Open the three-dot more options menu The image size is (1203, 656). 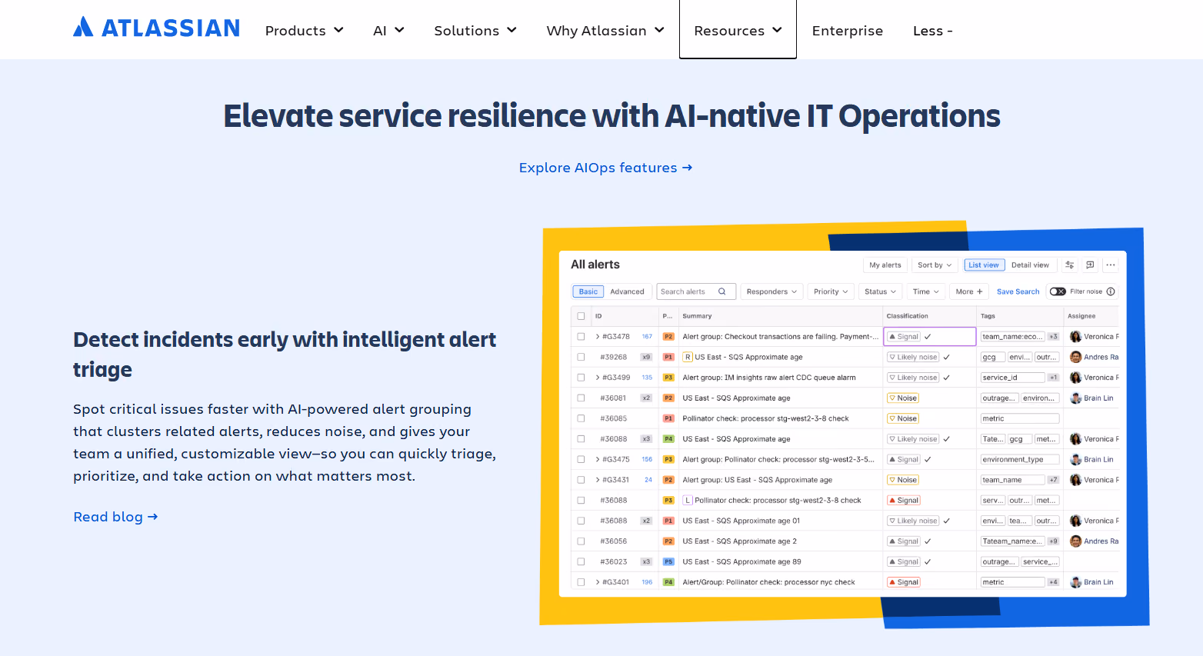coord(1111,265)
